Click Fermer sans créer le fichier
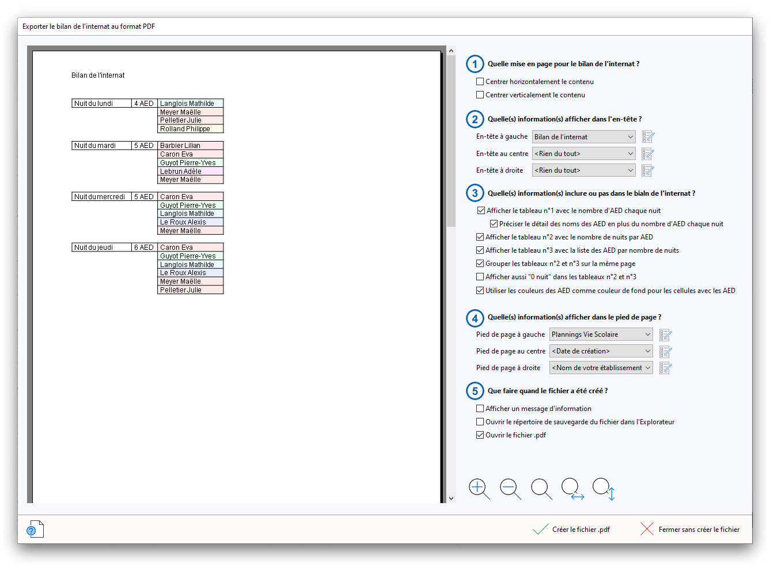Screen dimensions: 770x567 (690, 530)
